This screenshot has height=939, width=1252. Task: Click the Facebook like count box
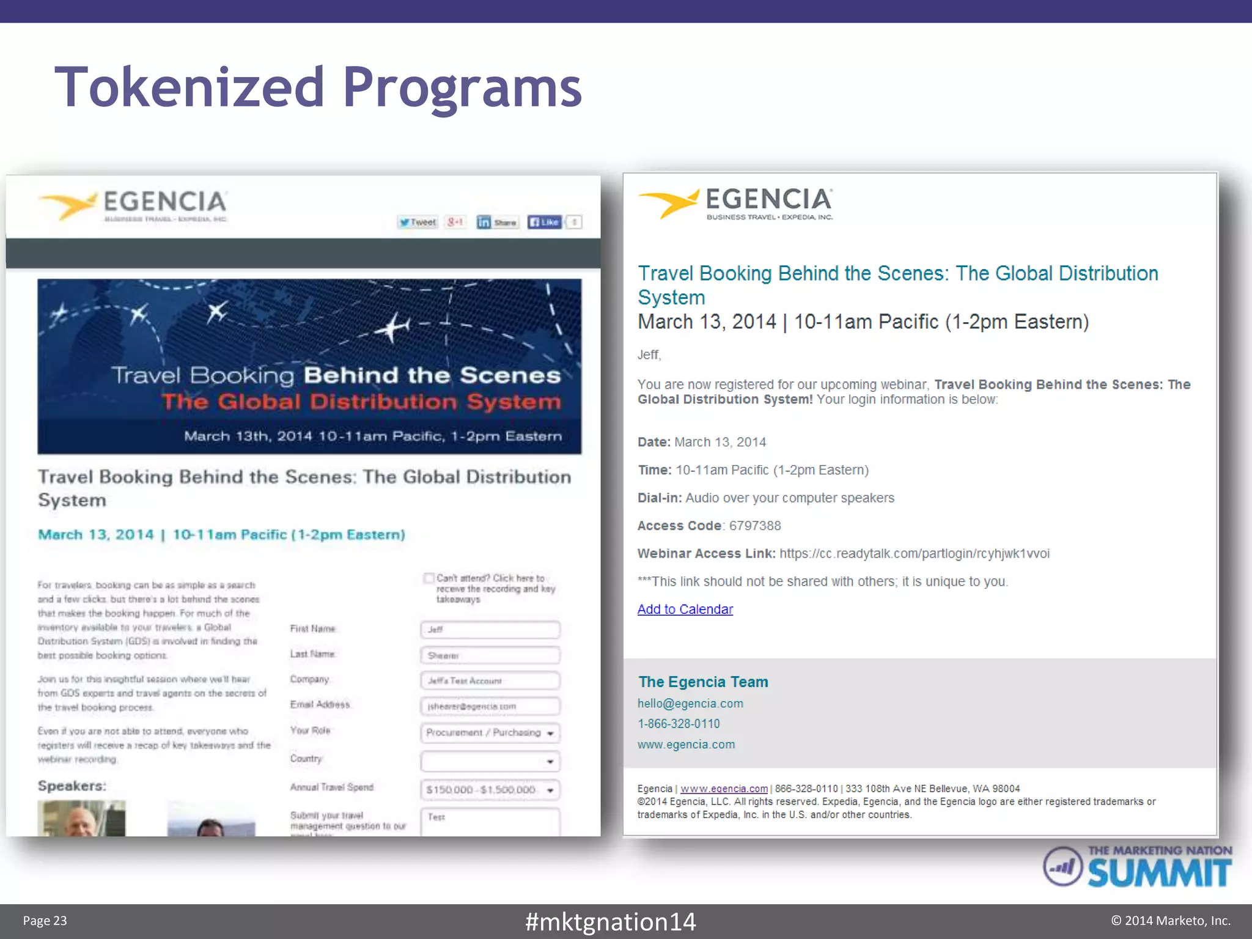[574, 222]
